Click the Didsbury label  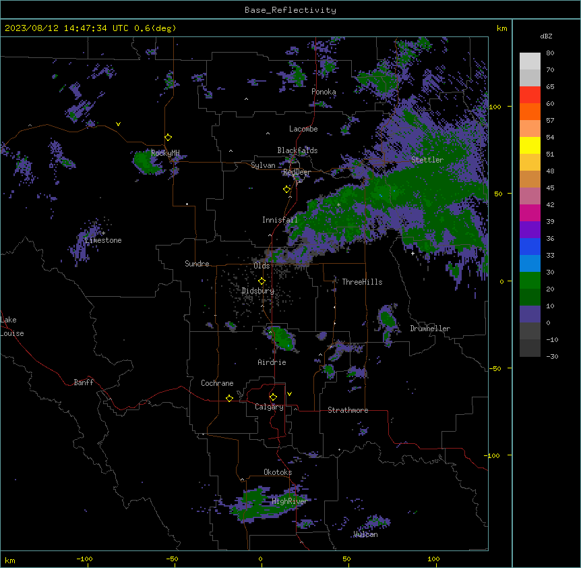(x=258, y=291)
